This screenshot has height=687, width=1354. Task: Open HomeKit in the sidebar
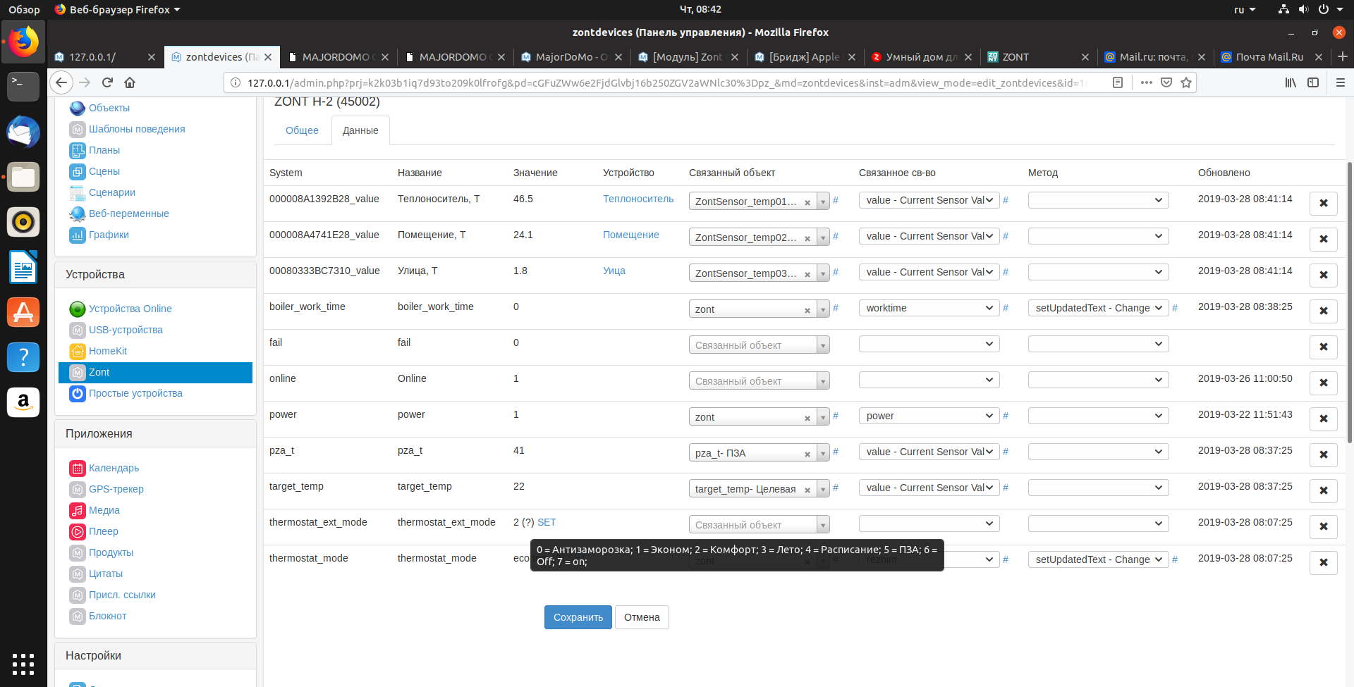click(107, 351)
